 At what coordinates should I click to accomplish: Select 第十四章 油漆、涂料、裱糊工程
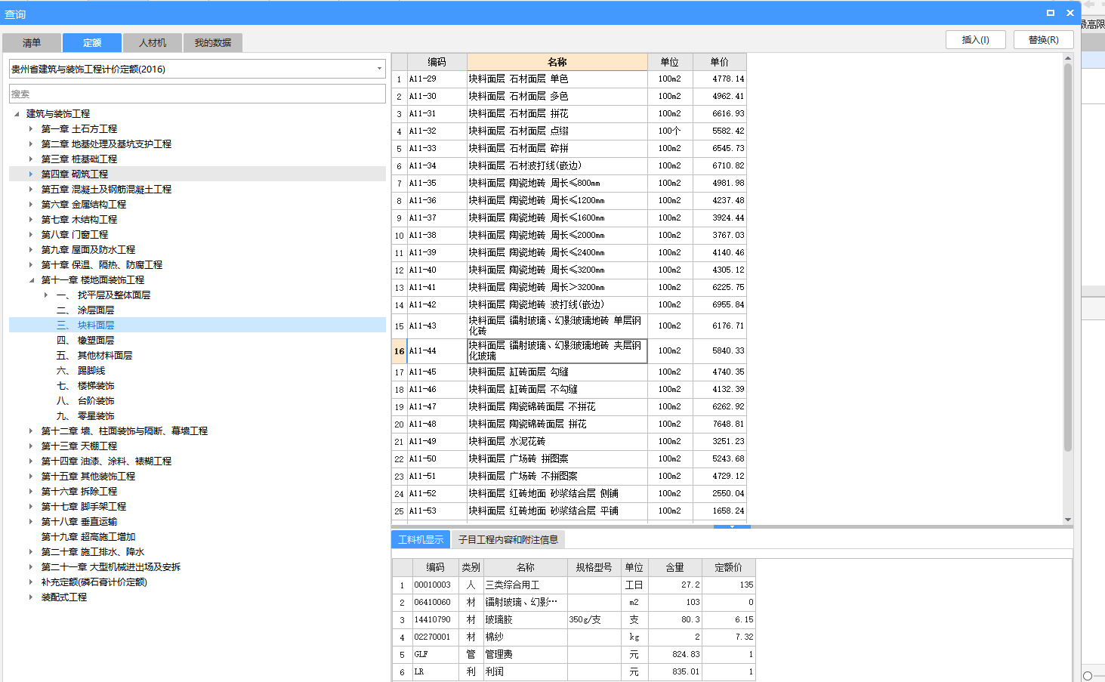pyautogui.click(x=106, y=461)
